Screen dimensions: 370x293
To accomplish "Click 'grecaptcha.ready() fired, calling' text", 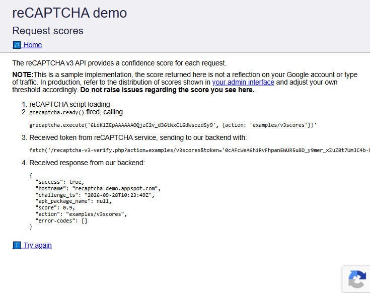I will 76,112.
